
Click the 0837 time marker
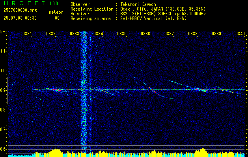(169, 34)
